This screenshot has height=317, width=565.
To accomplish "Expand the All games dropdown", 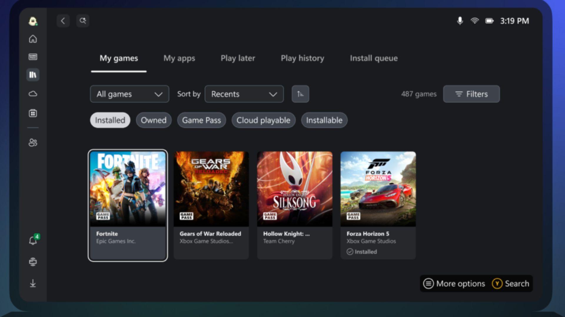I will pos(129,94).
